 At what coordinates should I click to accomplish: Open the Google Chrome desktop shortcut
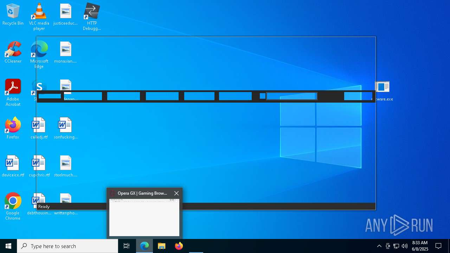(x=13, y=207)
